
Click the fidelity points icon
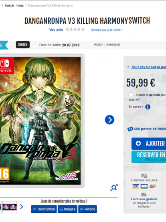pyautogui.click(x=130, y=129)
